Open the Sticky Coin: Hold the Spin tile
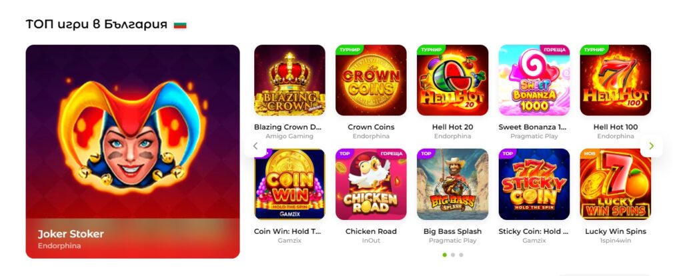This screenshot has width=683, height=276. [x=534, y=184]
